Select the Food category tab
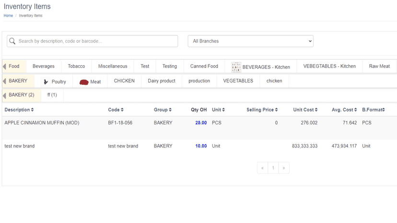Image resolution: width=397 pixels, height=223 pixels. coord(14,66)
